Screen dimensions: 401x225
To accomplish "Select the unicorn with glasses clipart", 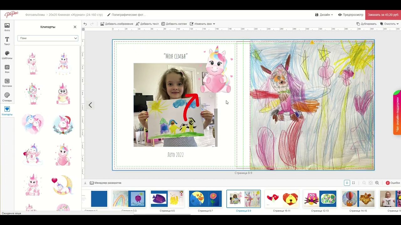I will 33,93.
